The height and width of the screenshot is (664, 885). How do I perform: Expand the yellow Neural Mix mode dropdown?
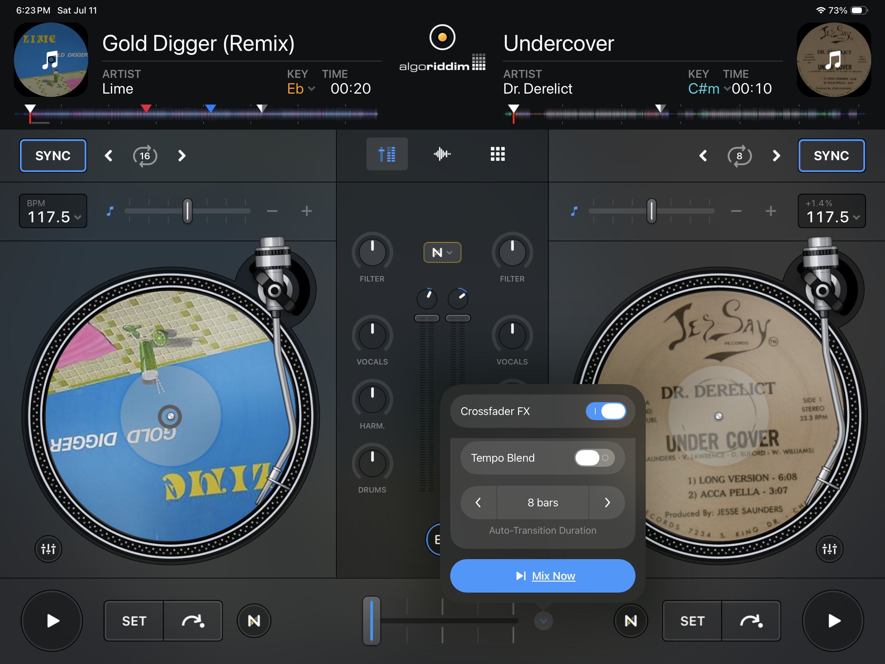point(442,253)
